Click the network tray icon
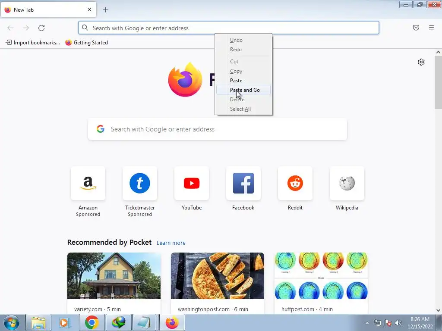Viewport: 442px width, 331px height. (377, 323)
